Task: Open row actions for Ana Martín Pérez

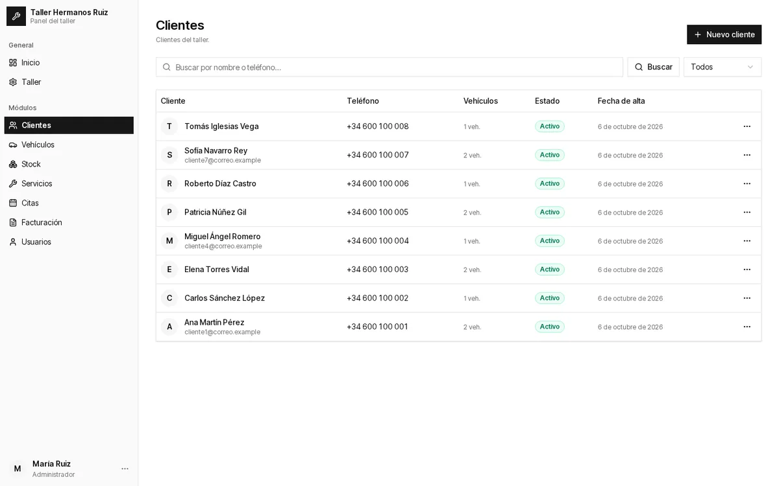Action: tap(747, 327)
